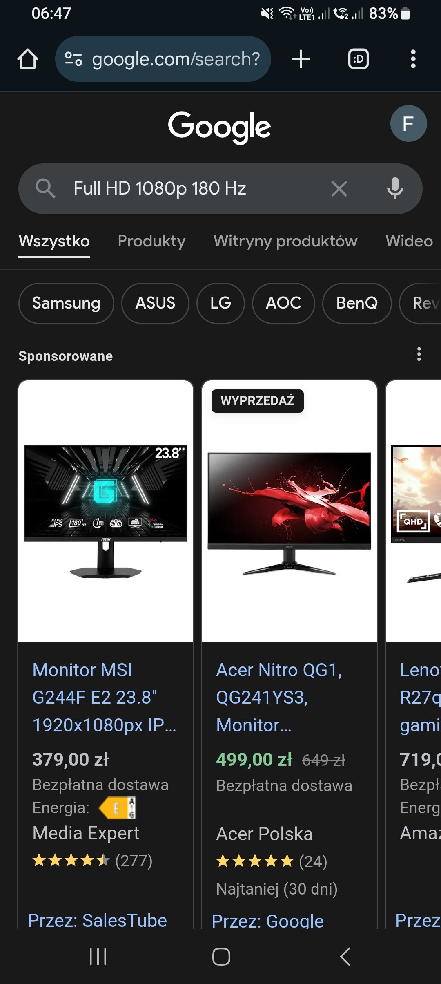This screenshot has height=984, width=441.
Task: Open the F account avatar
Action: pos(408,123)
